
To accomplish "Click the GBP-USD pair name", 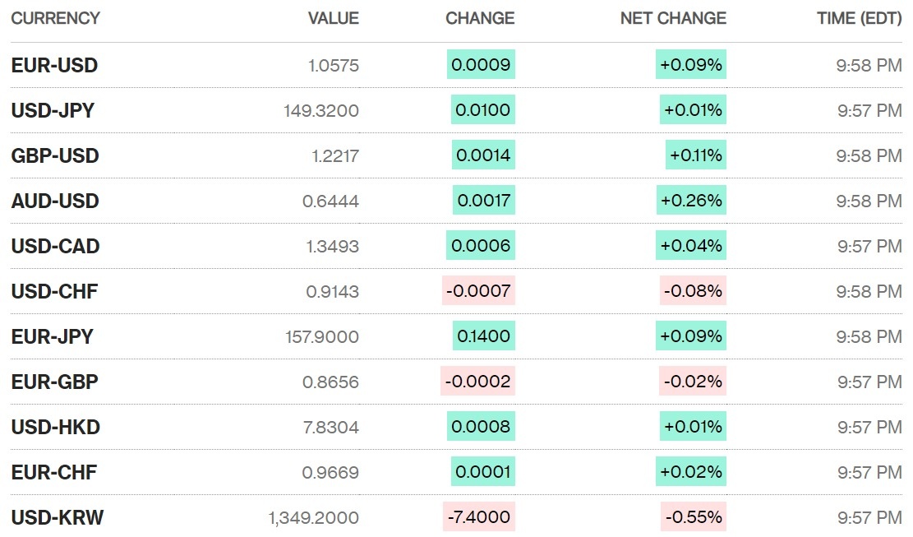I will [x=55, y=155].
